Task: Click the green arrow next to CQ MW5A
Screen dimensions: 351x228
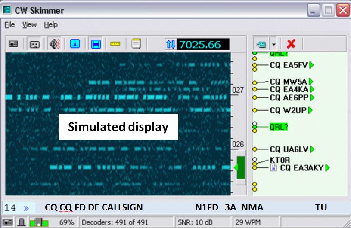Action: click(x=311, y=82)
